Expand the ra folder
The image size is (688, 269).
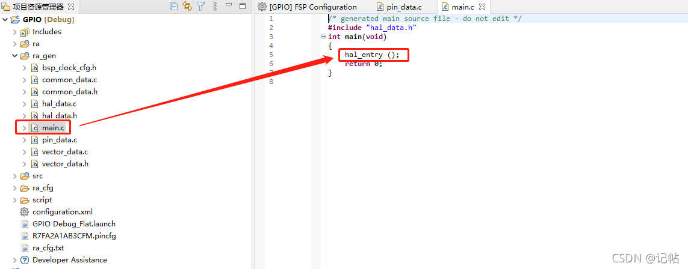(14, 44)
